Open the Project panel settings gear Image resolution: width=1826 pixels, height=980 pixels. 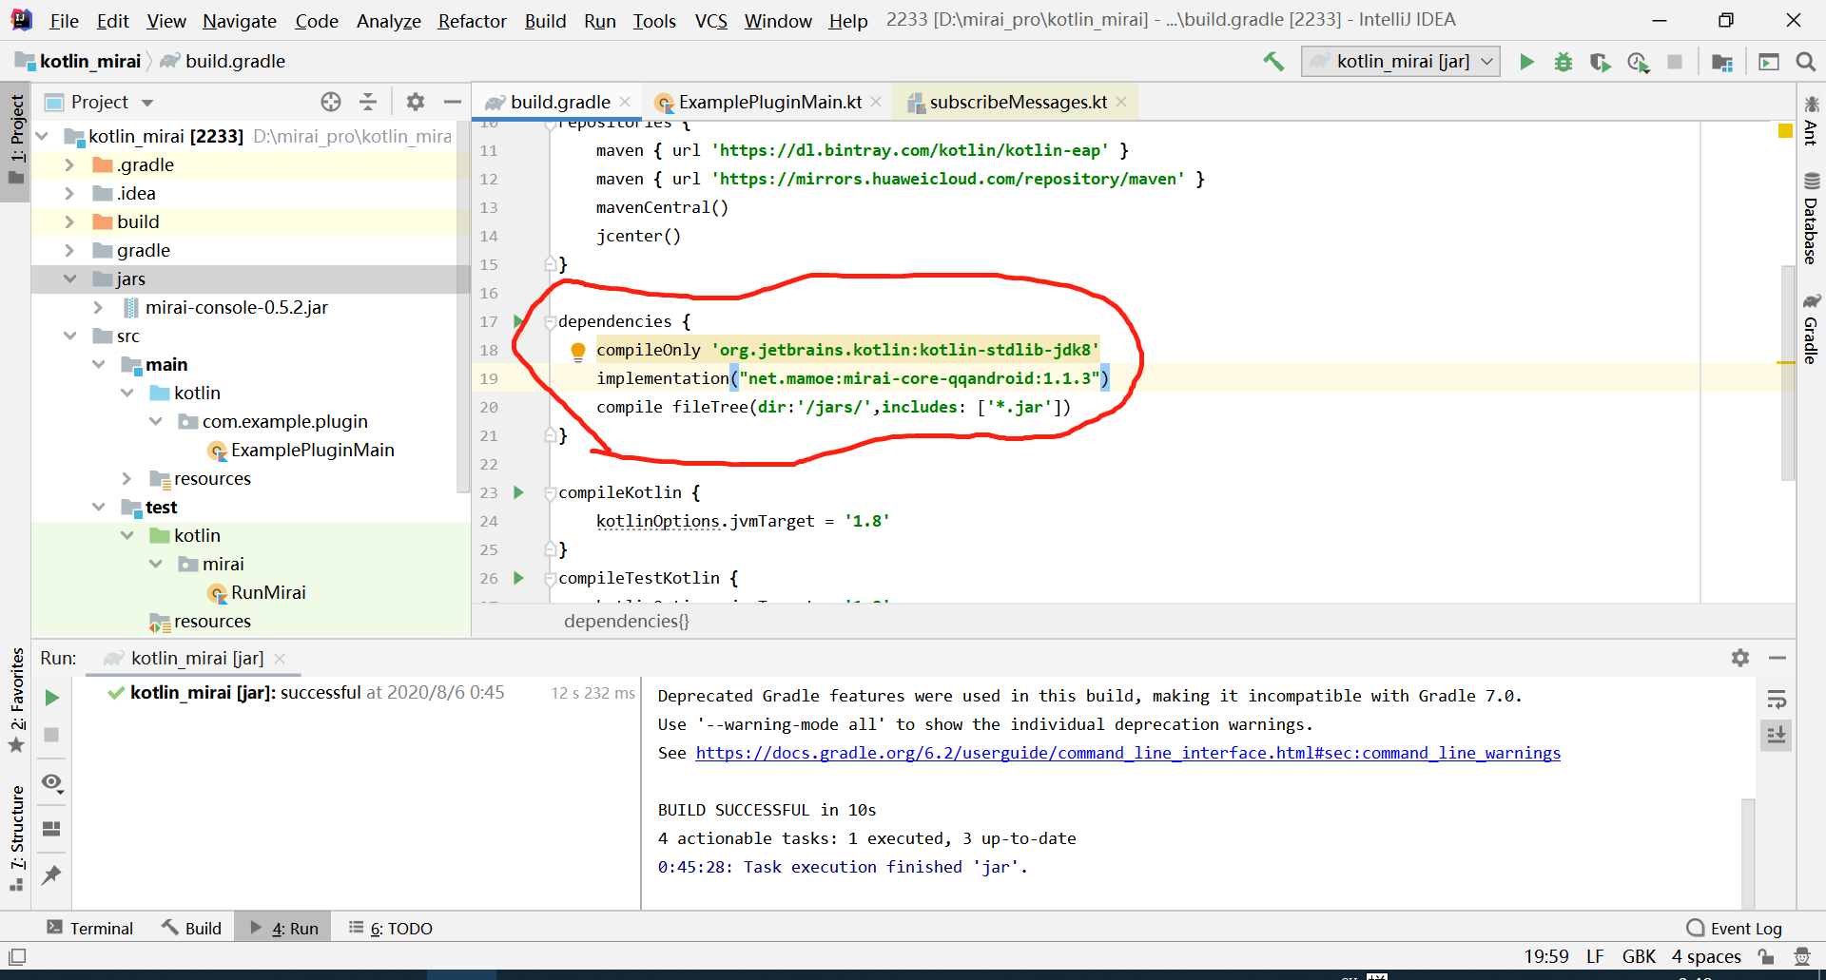click(x=416, y=102)
